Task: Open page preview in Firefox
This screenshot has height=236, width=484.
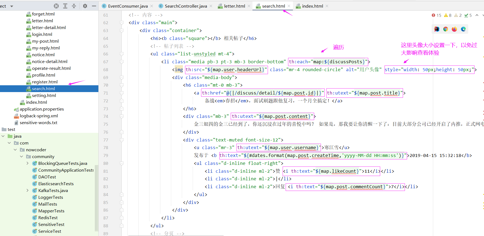Action: pos(454,29)
